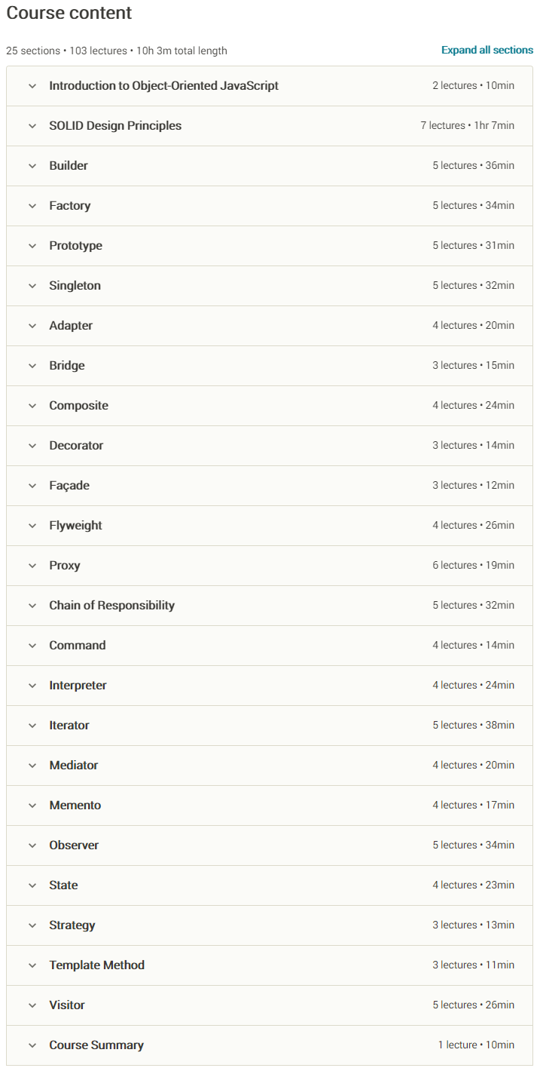Select the Chain of Responsibility heading
540x1071 pixels.
[x=112, y=606]
